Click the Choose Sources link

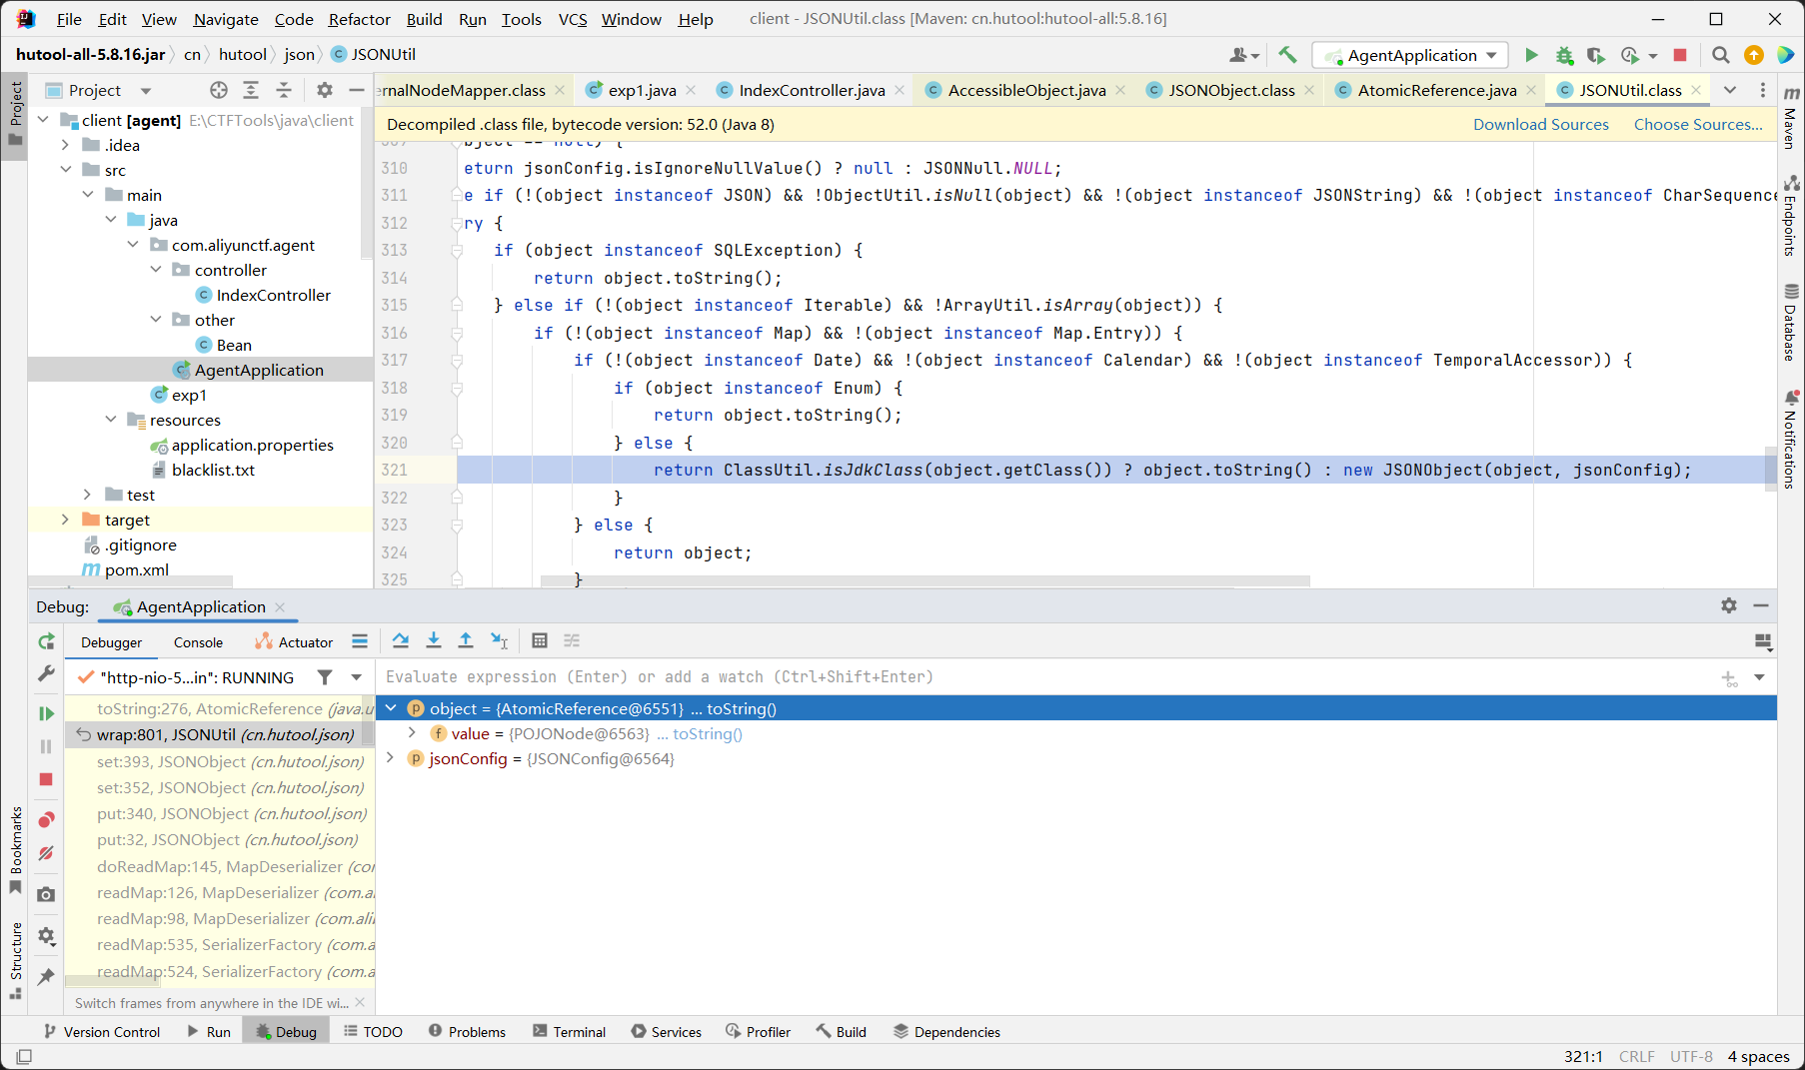[x=1698, y=124]
